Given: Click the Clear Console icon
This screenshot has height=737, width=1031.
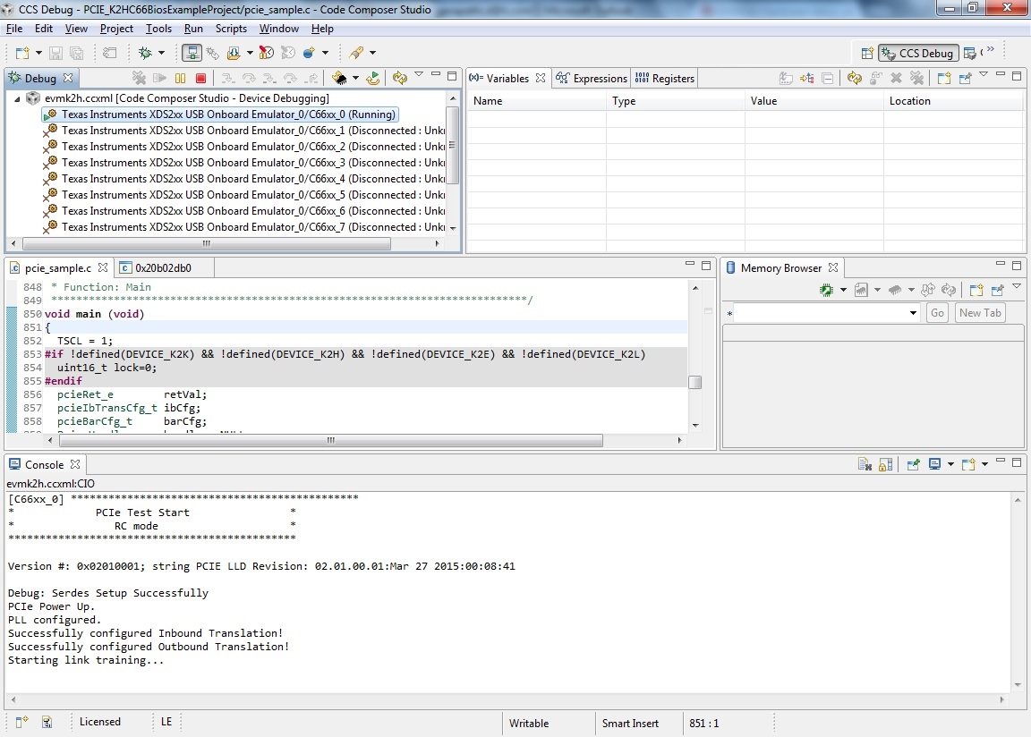Looking at the screenshot, I should 865,464.
